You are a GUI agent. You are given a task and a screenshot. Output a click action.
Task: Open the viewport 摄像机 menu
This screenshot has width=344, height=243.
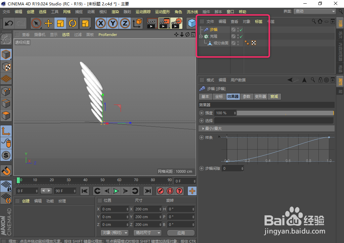point(40,35)
